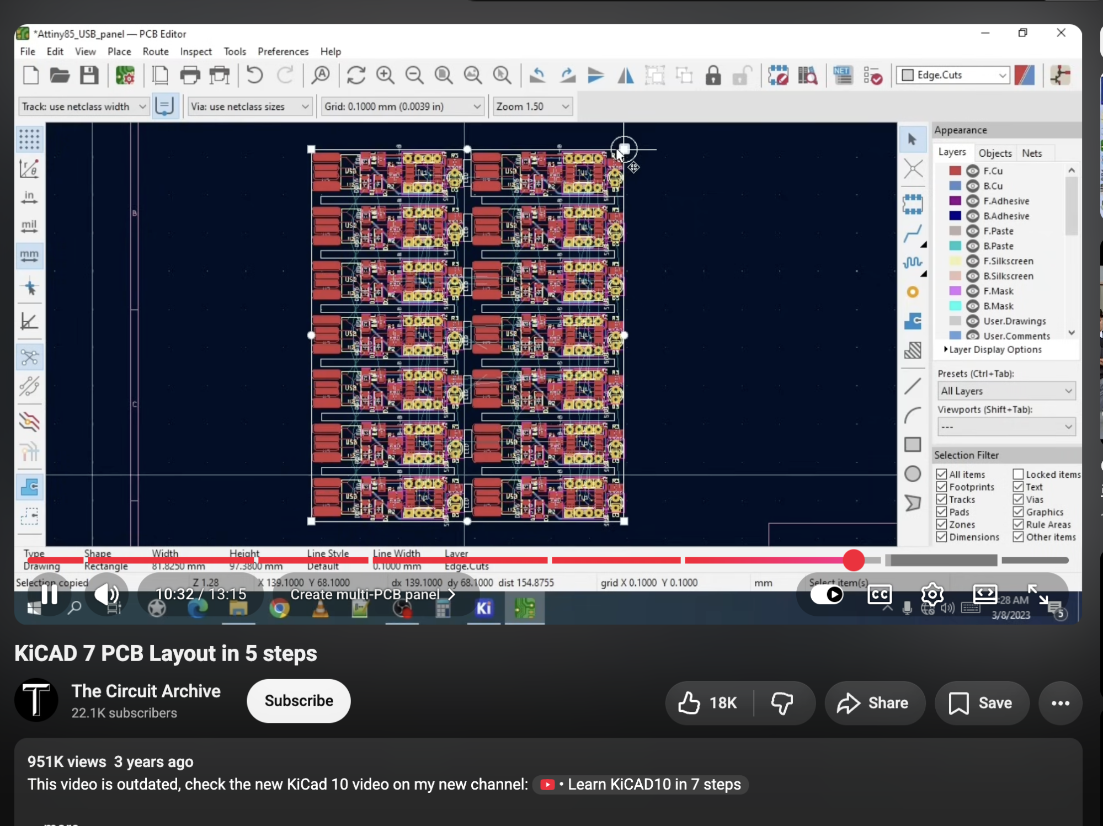Click the Share button
The height and width of the screenshot is (826, 1103).
pyautogui.click(x=873, y=703)
